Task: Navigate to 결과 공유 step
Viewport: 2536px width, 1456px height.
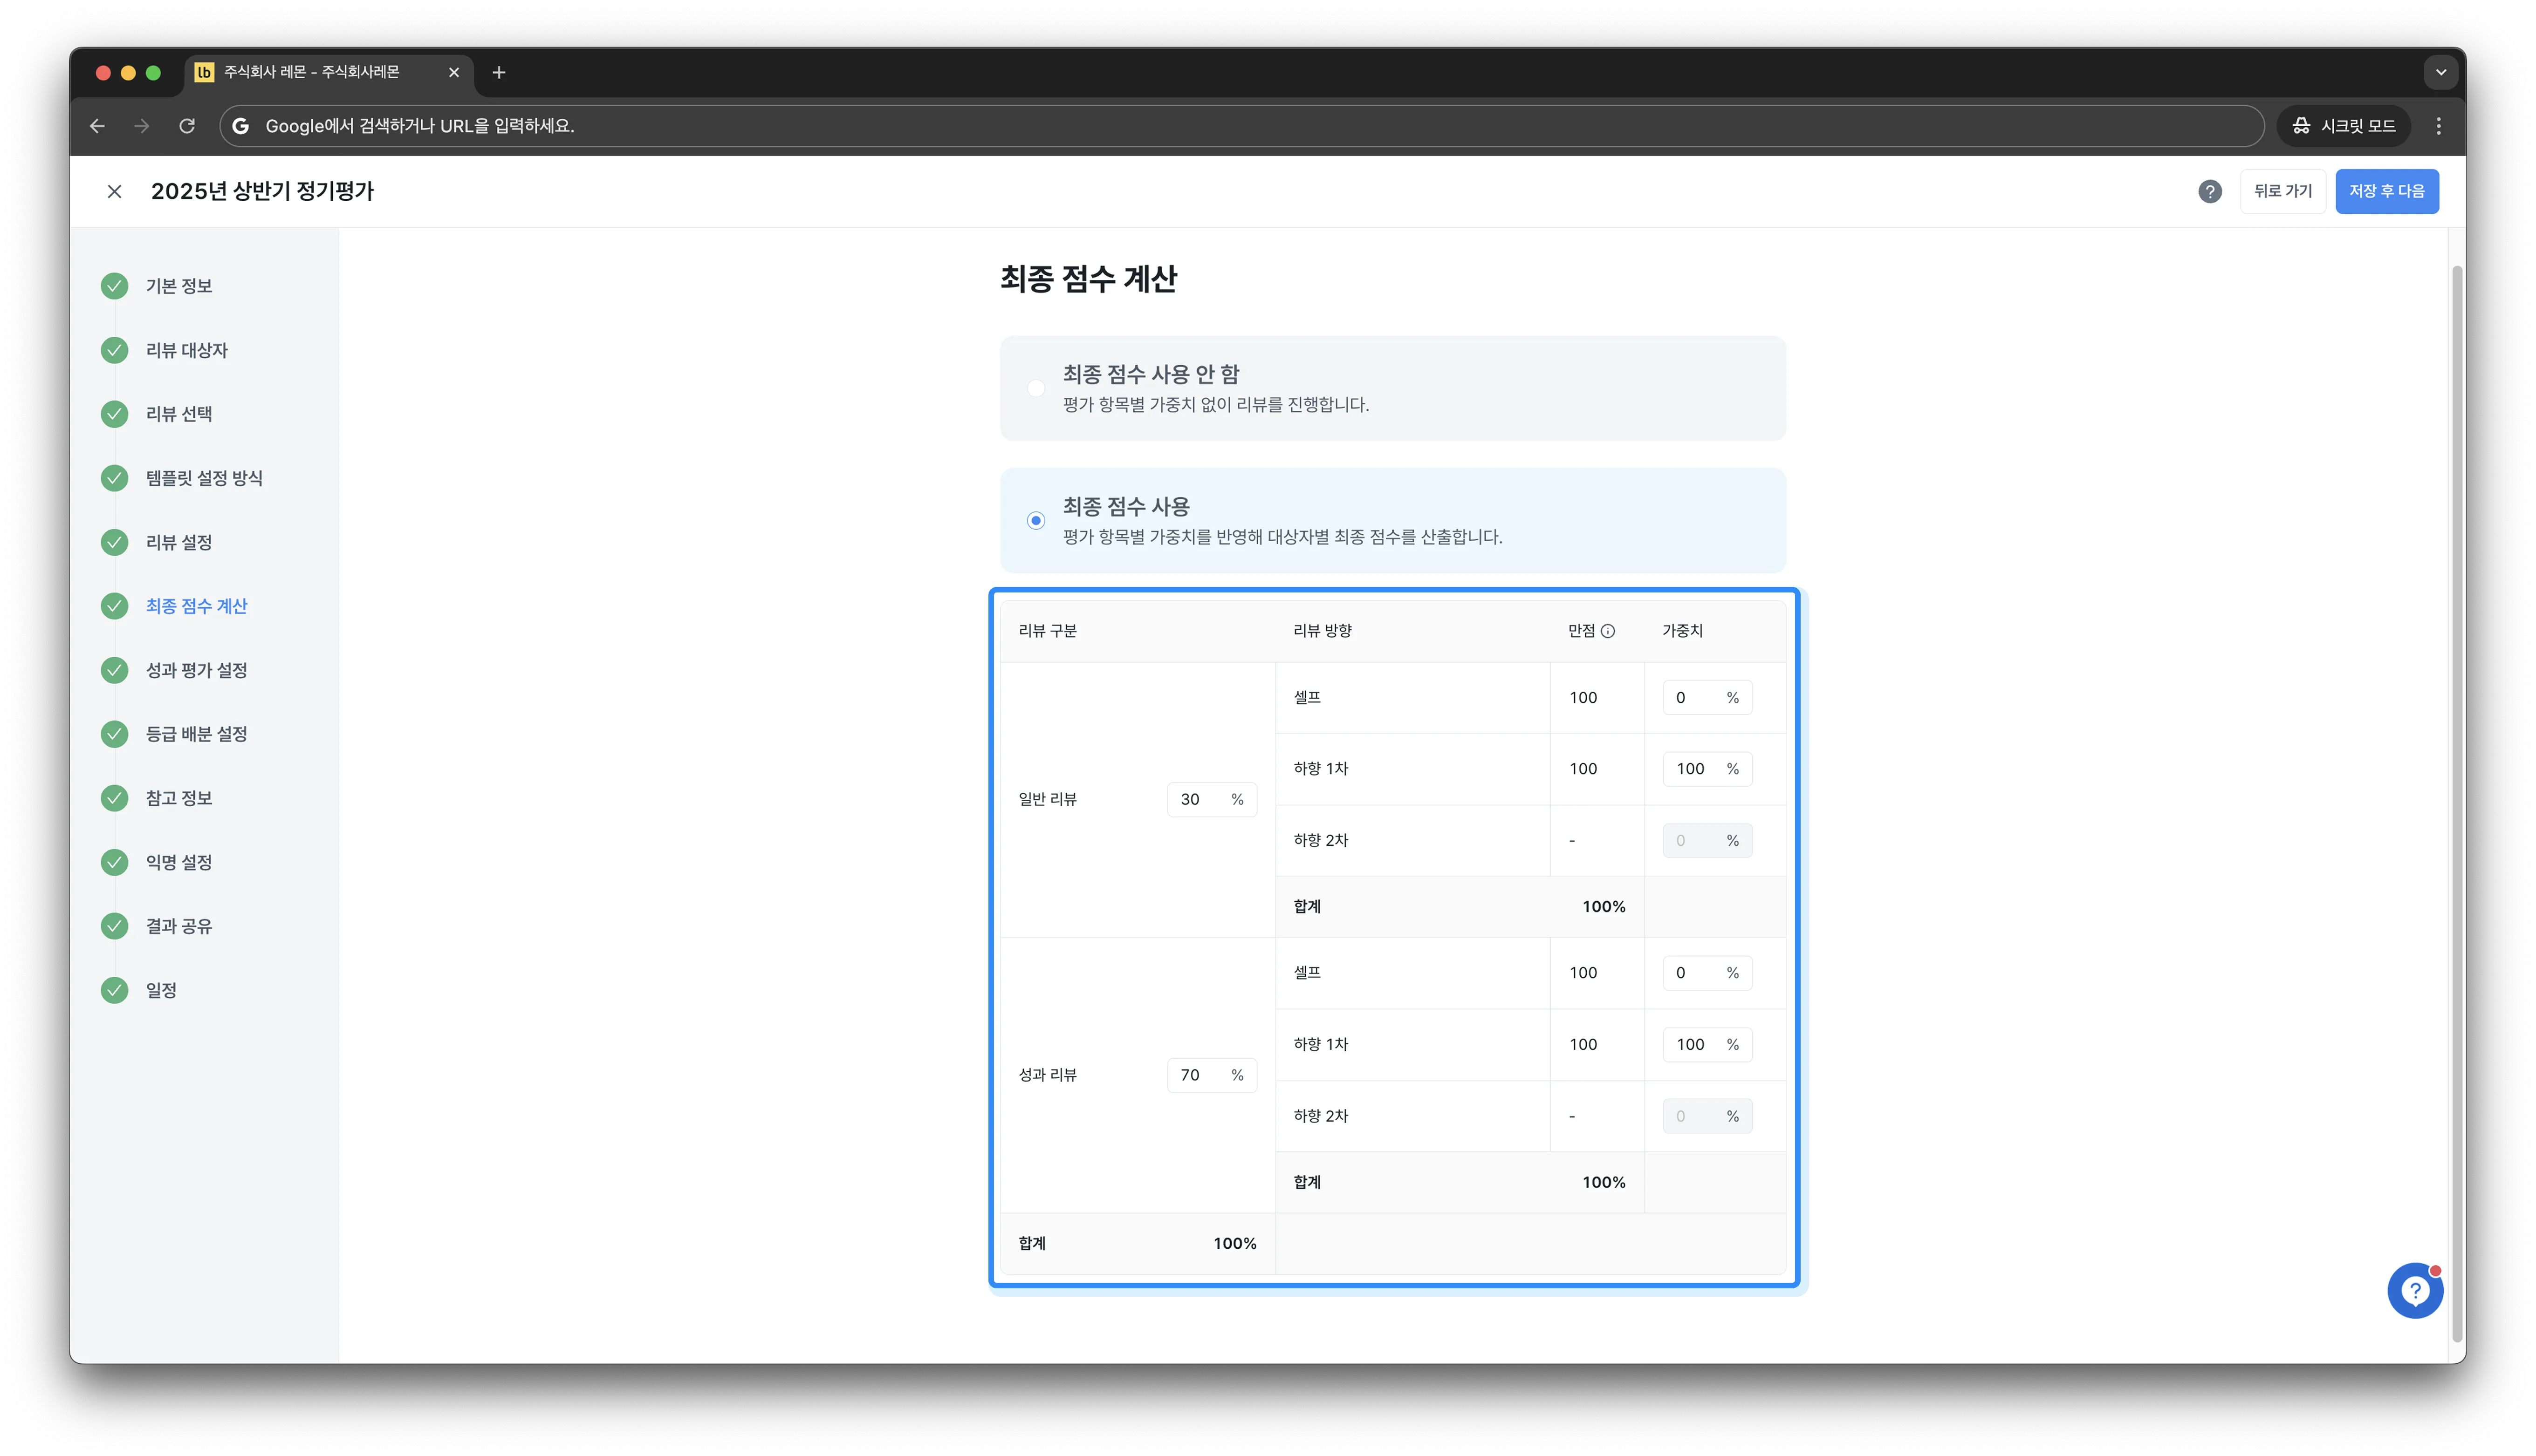Action: click(x=179, y=926)
